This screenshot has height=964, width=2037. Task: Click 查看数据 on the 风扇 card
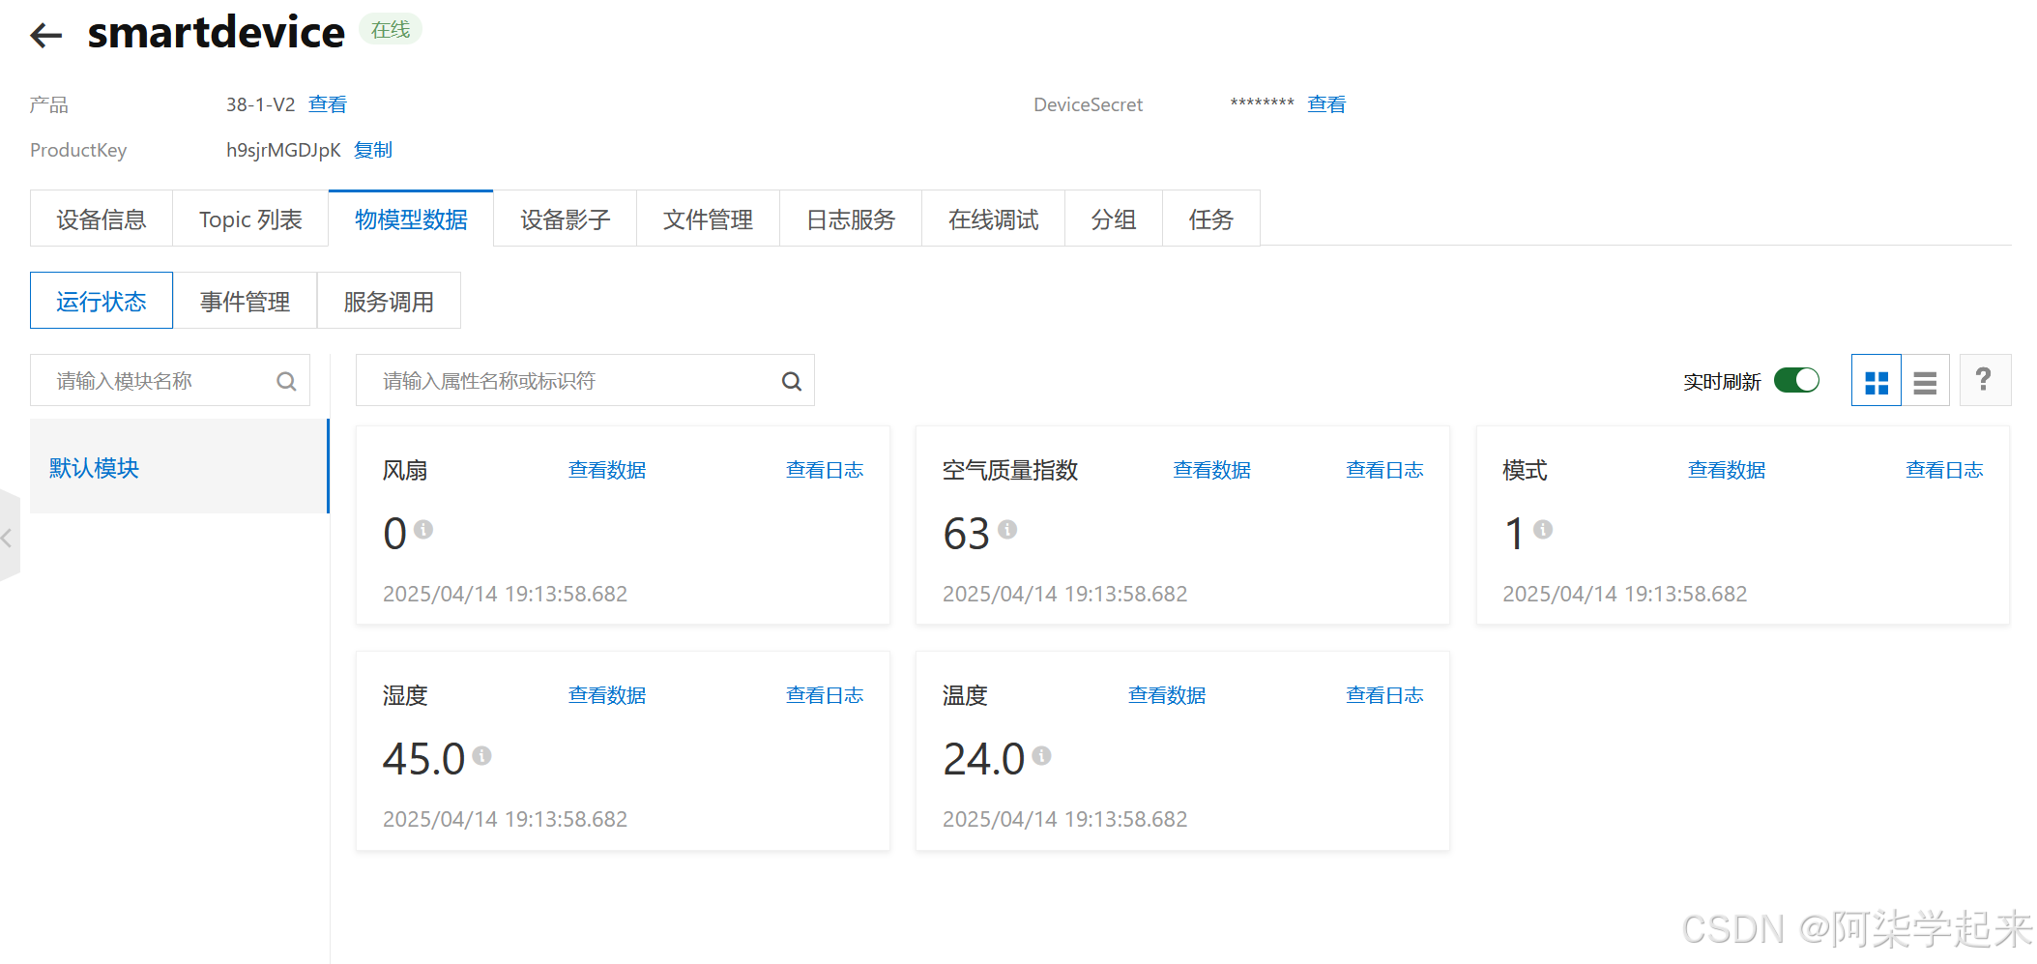(x=607, y=470)
